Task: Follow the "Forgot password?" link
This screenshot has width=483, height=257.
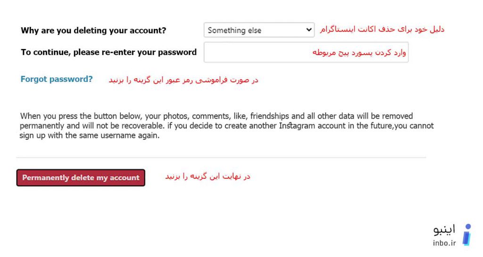Action: (57, 80)
